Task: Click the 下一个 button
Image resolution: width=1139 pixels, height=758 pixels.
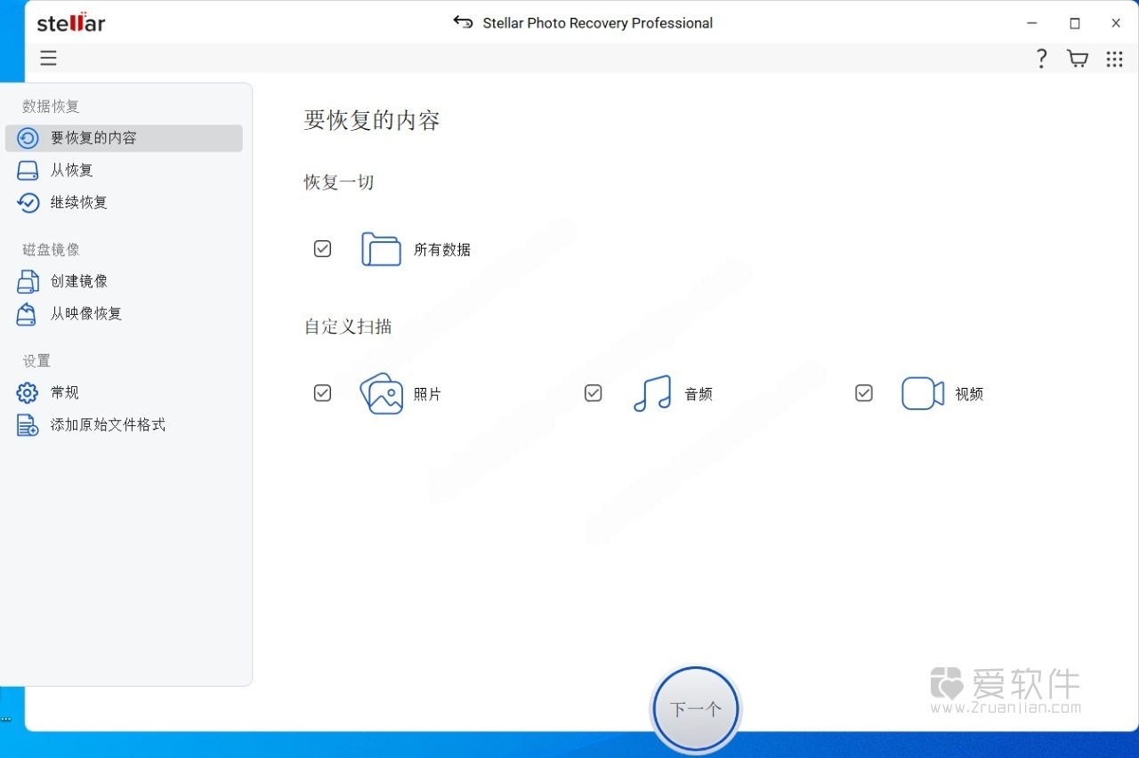Action: [695, 709]
